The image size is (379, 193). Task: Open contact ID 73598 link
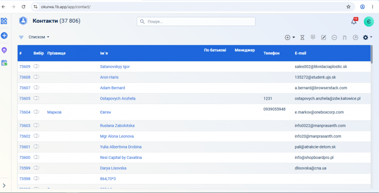pyautogui.click(x=25, y=179)
